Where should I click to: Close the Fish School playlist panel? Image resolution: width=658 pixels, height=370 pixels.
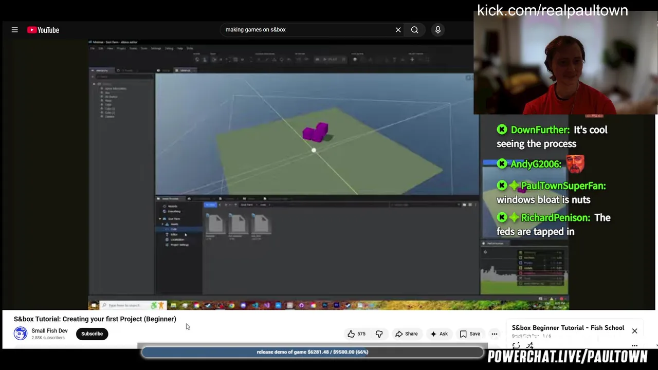click(635, 331)
